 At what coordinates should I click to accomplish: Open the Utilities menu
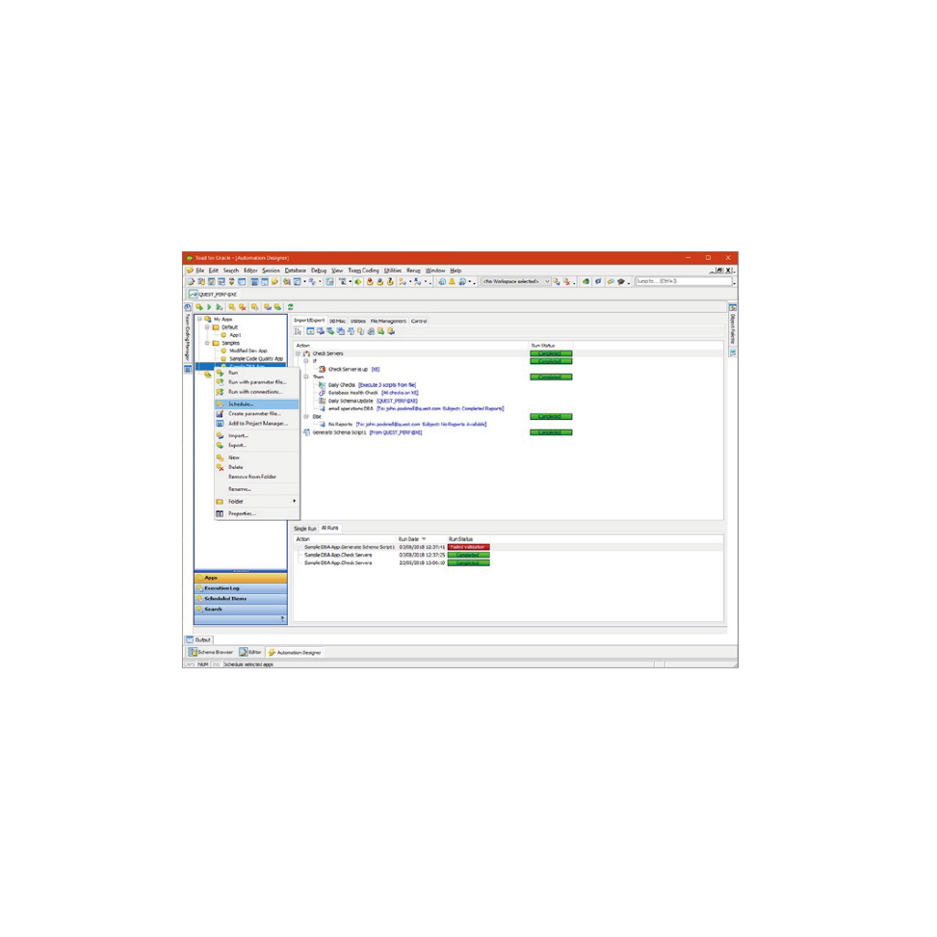pos(393,271)
